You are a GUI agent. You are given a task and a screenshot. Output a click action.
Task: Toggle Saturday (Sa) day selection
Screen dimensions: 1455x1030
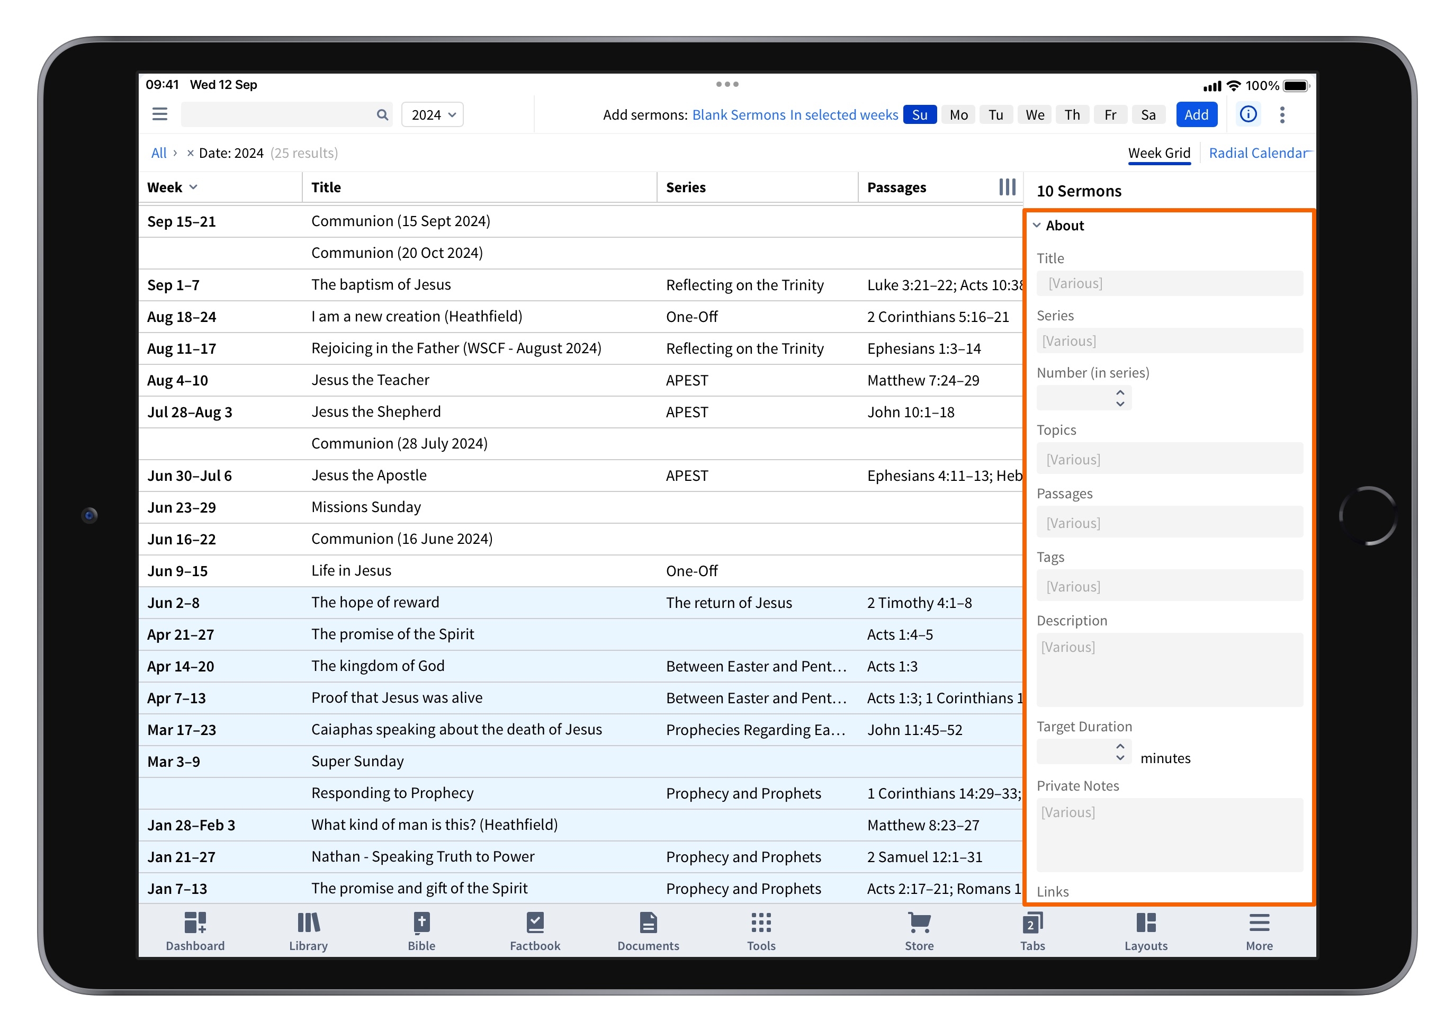[1148, 115]
